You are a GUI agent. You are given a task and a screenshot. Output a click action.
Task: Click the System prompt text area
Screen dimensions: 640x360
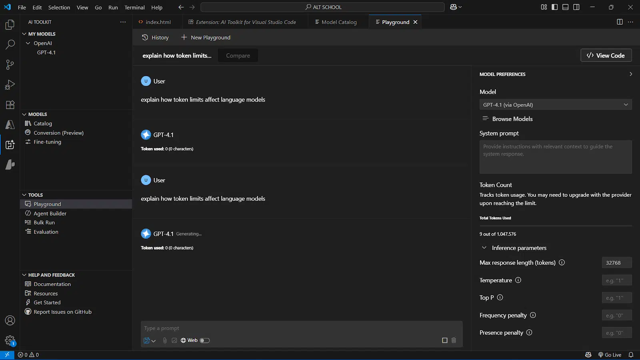click(556, 157)
